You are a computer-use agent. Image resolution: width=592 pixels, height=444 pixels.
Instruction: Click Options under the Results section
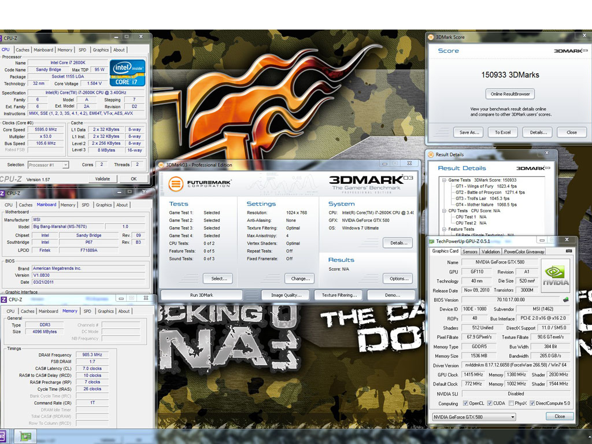398,279
